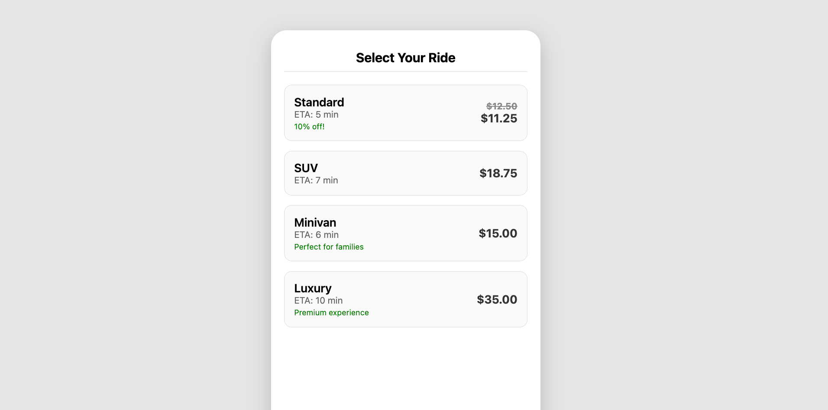Click the "Select Your Ride" heading

point(405,58)
